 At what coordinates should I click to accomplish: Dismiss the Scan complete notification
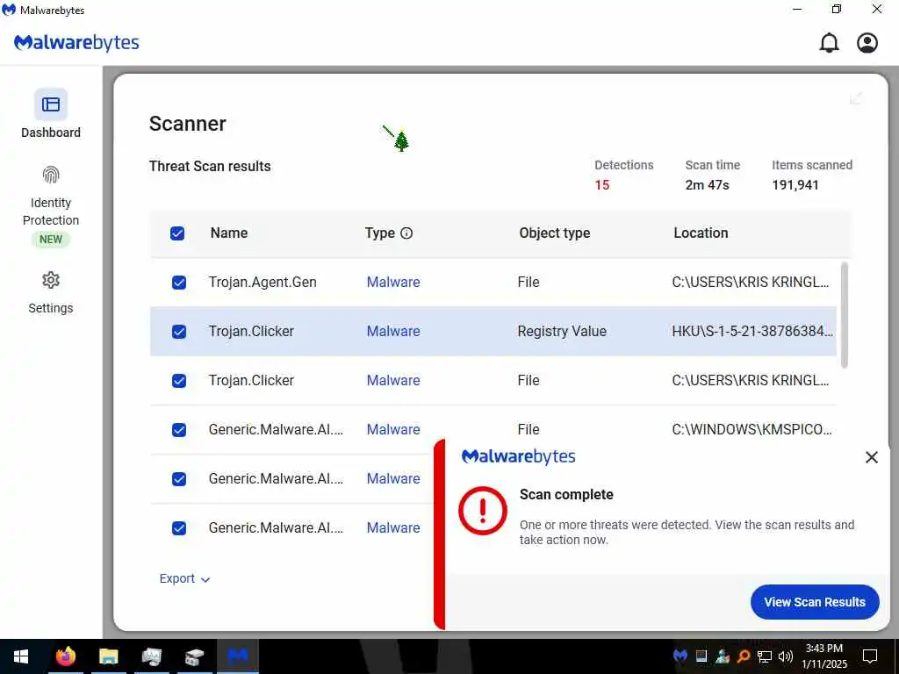(x=872, y=456)
